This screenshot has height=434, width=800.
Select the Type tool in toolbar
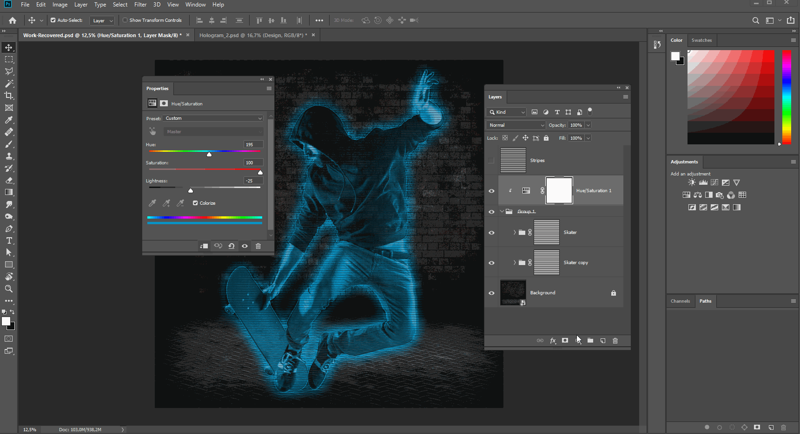9,240
